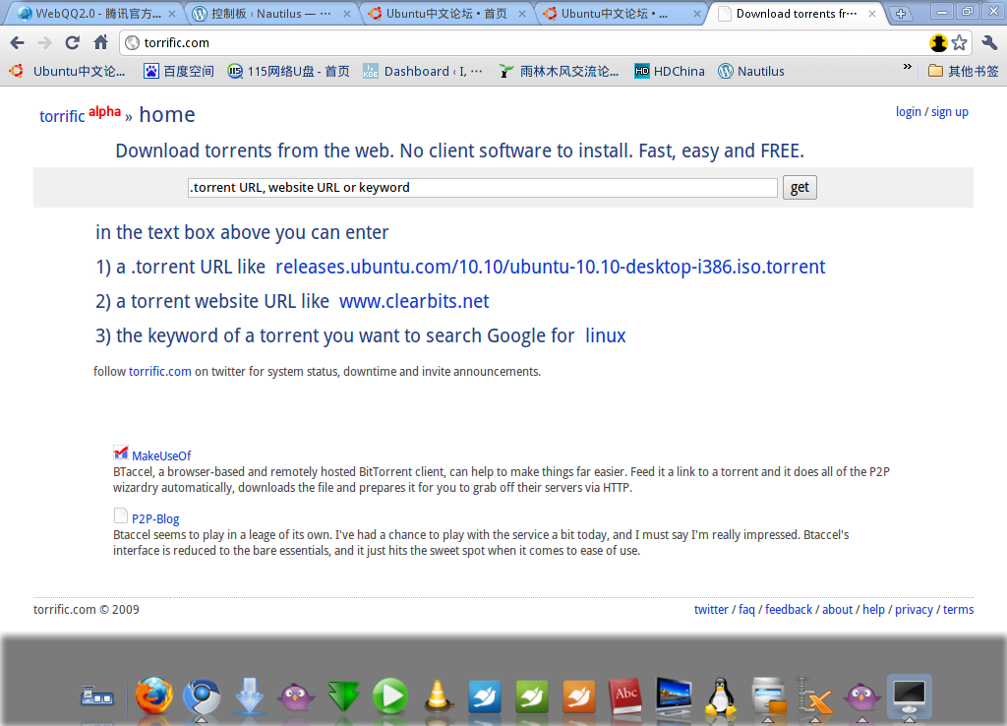Show hidden bookmarks with the » chevron
Screen dimensions: 1007x726
(908, 67)
